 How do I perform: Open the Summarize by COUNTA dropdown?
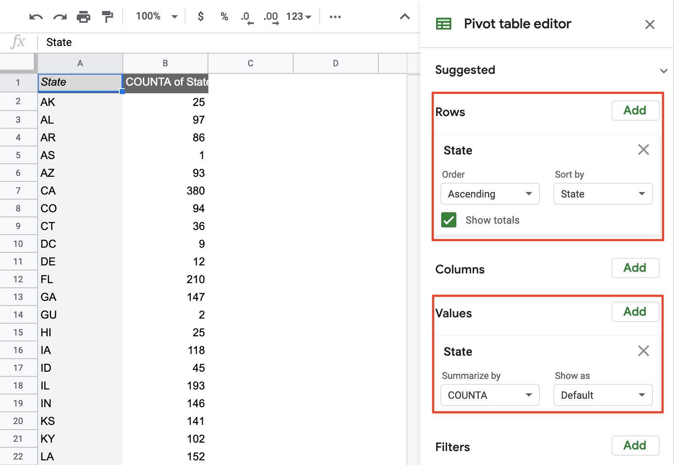pos(490,395)
